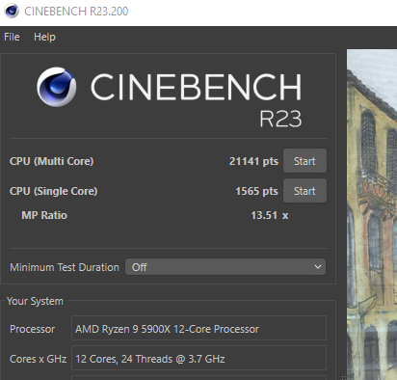This screenshot has width=397, height=380.
Task: Click the CINEBENCH R23.200 window title
Action: [76, 12]
